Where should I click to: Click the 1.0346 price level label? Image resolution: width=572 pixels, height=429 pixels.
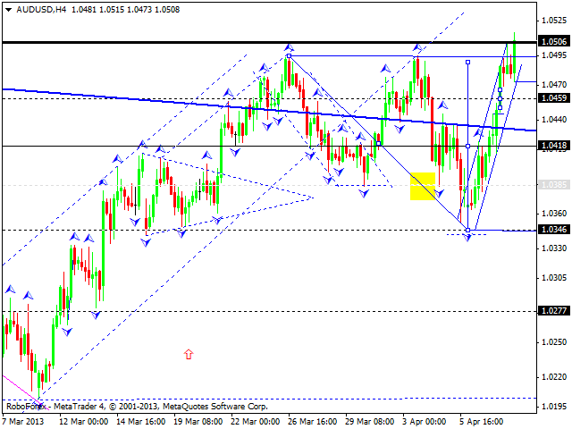click(553, 230)
